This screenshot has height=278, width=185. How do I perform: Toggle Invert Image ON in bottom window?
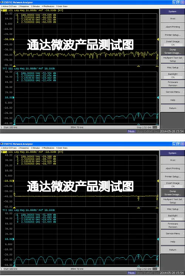tap(173, 185)
